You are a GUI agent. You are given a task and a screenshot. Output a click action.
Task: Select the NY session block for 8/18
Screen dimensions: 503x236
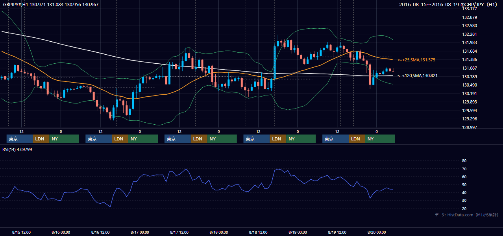point(301,139)
